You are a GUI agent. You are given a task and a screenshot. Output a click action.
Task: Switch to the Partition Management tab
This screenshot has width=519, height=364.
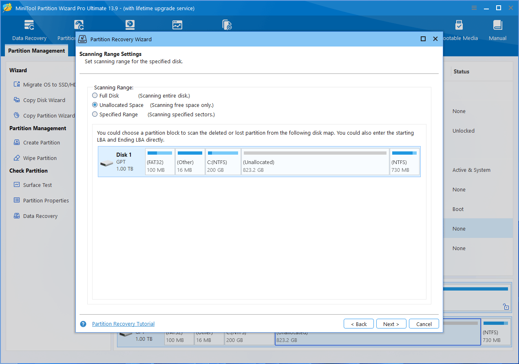37,51
